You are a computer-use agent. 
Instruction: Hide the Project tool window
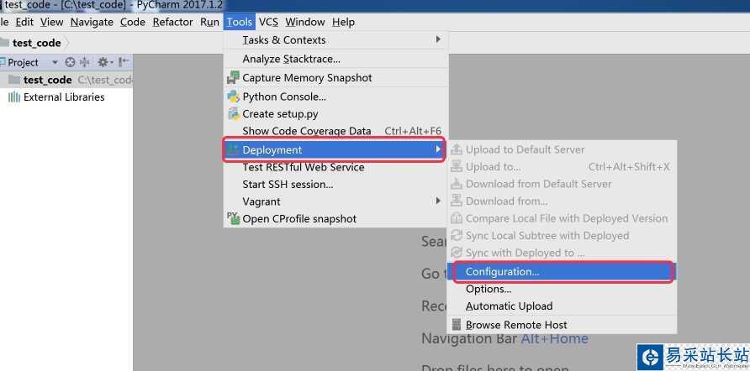tap(124, 62)
